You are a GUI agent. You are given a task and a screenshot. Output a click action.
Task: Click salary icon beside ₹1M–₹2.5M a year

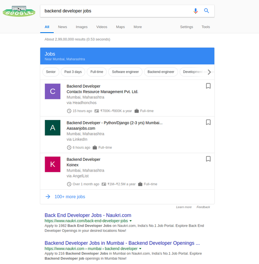point(104,184)
